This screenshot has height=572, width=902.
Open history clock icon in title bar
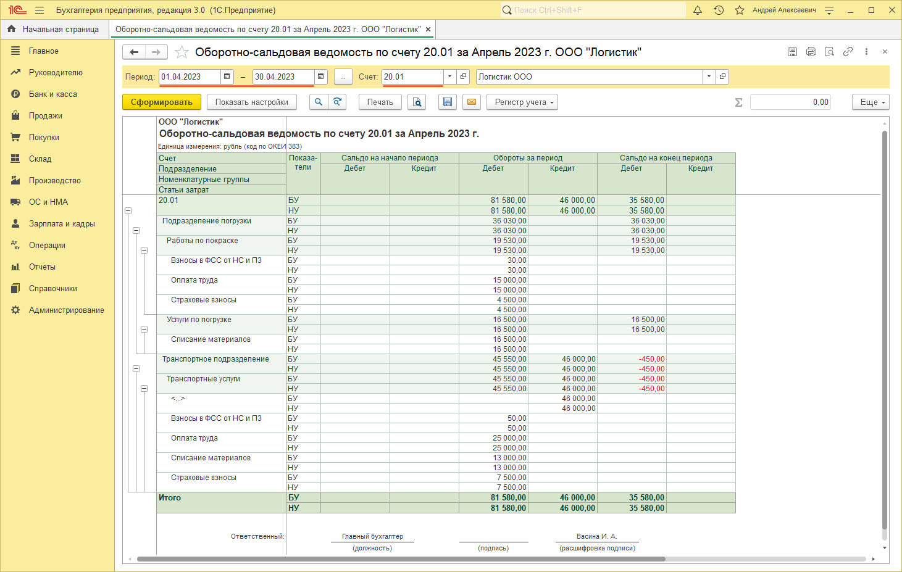tap(719, 10)
